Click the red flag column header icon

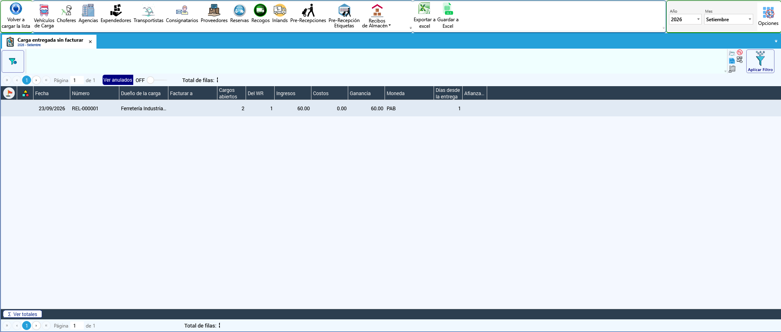[9, 93]
